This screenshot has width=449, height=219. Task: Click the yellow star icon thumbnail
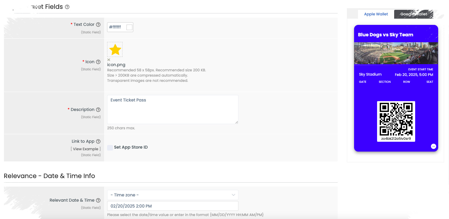[115, 50]
